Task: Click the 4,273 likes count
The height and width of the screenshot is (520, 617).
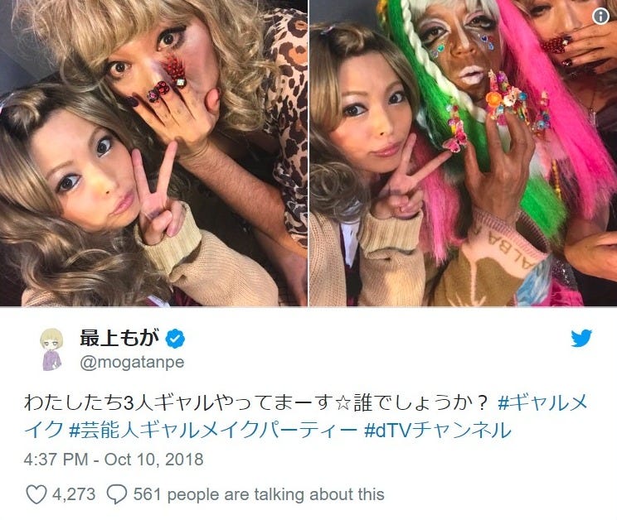Action: [74, 494]
